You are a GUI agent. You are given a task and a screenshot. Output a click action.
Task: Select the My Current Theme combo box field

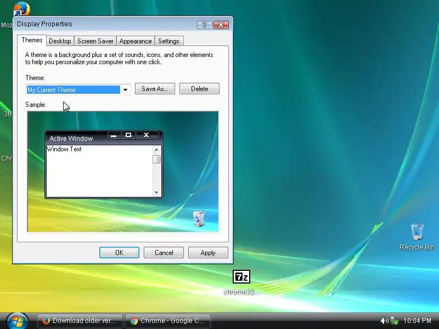pyautogui.click(x=78, y=90)
